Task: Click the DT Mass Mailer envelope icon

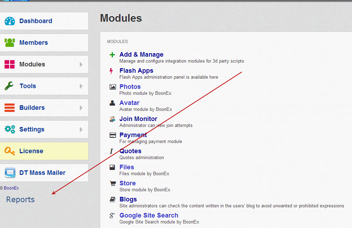Action: (x=10, y=173)
